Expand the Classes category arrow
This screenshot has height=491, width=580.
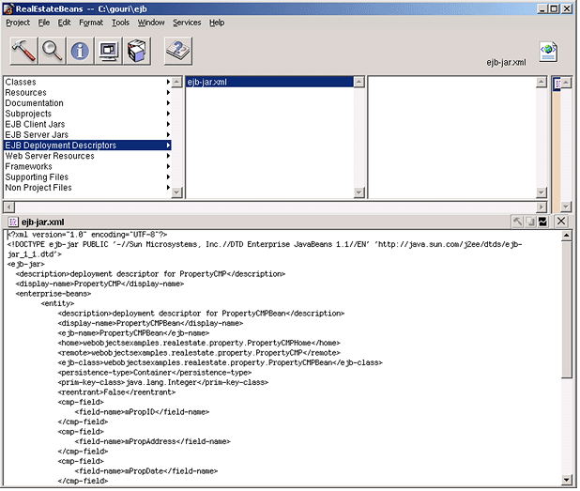pos(170,83)
